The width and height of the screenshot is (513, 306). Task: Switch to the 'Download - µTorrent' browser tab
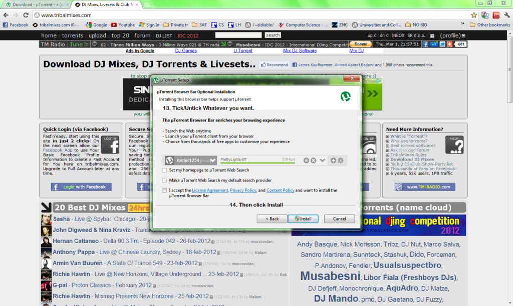pyautogui.click(x=34, y=4)
